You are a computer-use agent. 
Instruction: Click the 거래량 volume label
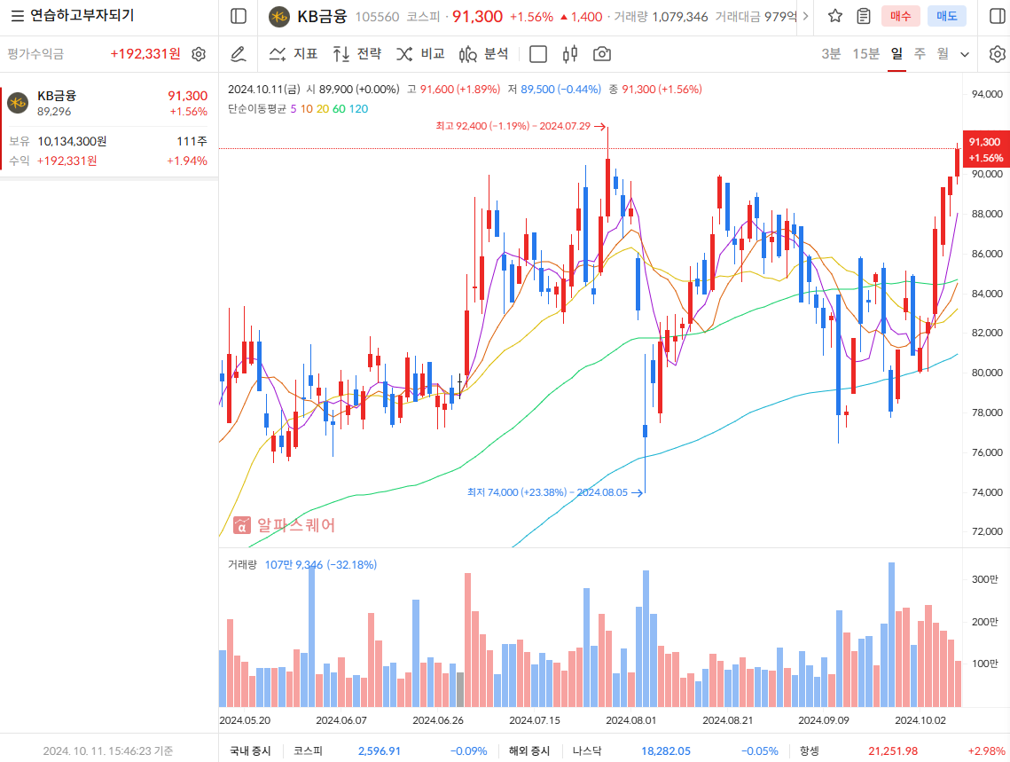[242, 564]
